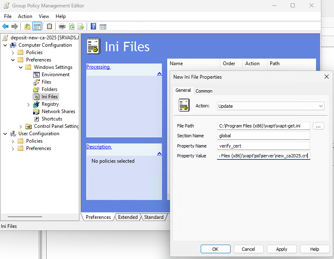
Task: Click the Back arrow in the toolbar
Action: point(5,27)
